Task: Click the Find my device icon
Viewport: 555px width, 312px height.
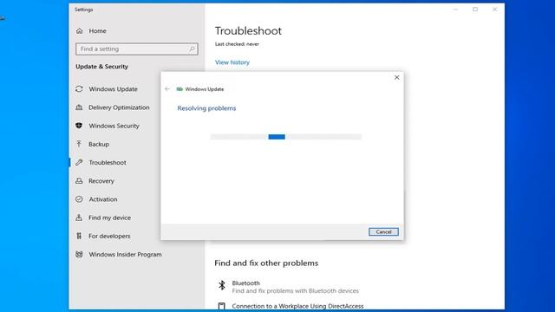Action: [79, 218]
